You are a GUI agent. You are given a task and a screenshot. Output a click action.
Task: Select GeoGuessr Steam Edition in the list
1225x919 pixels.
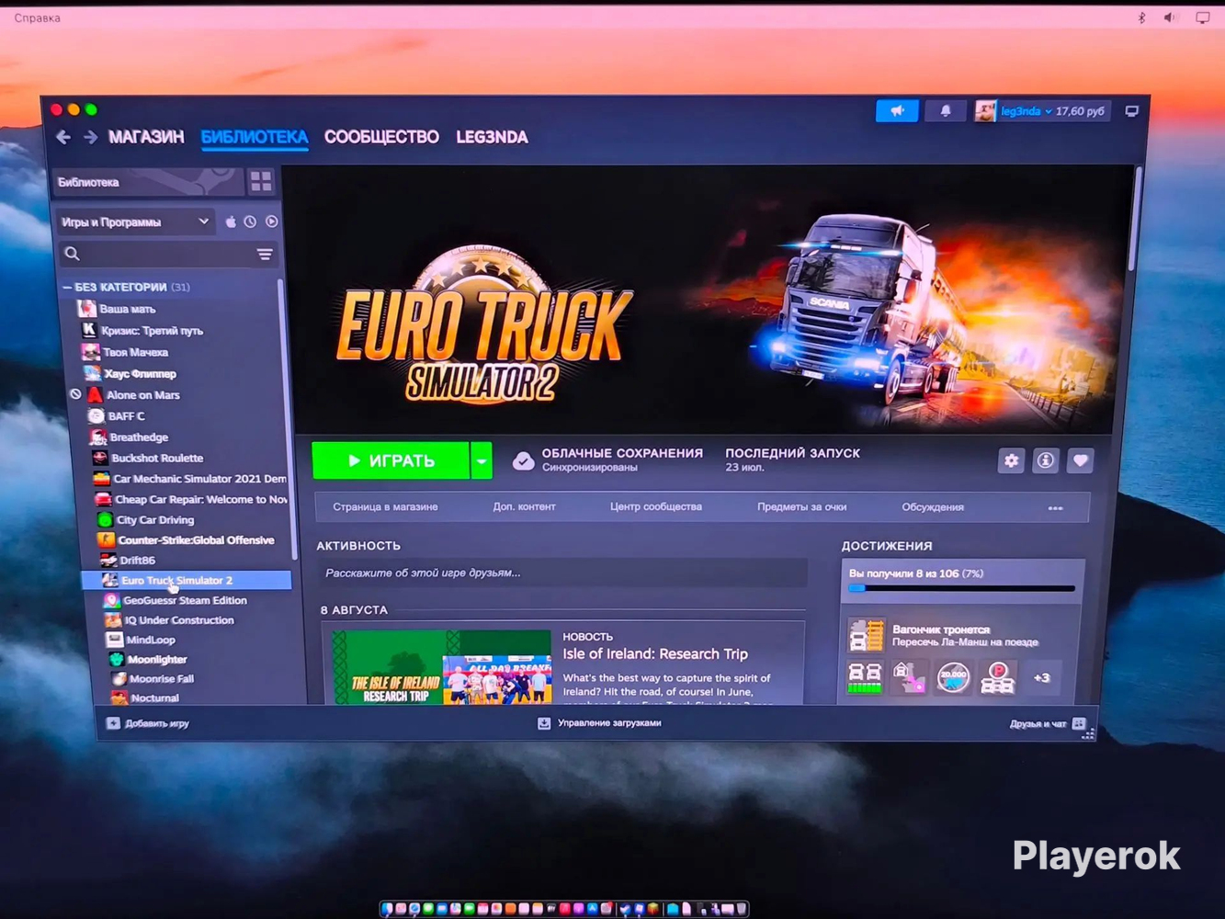(185, 600)
